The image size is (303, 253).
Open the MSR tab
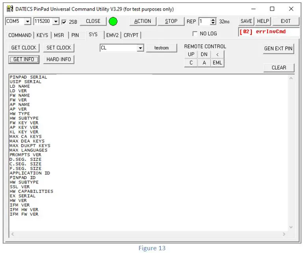point(59,35)
